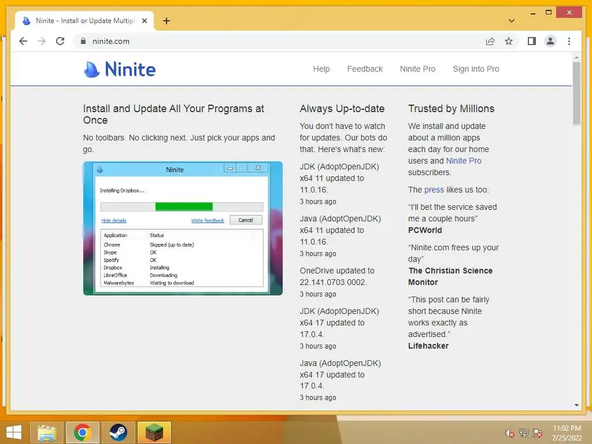Click Sign into Pro
The height and width of the screenshot is (444, 592).
[476, 69]
